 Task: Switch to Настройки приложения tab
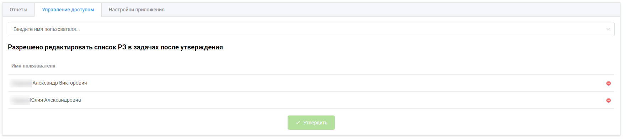pos(137,10)
